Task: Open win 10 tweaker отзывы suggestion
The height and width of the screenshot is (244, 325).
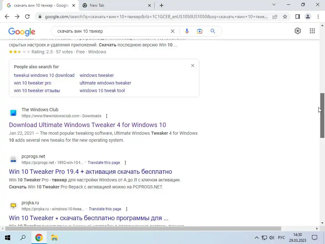Action: click(x=37, y=91)
